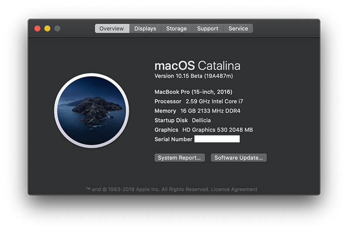348x232 pixels.
Task: Click the Version 10.15 Beta (19A487m) text
Action: coord(194,76)
